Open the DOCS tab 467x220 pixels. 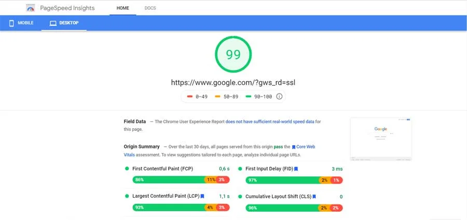click(x=150, y=8)
